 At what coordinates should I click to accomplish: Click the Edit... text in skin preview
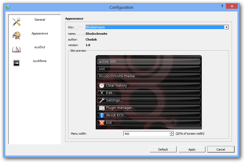[x=111, y=93]
